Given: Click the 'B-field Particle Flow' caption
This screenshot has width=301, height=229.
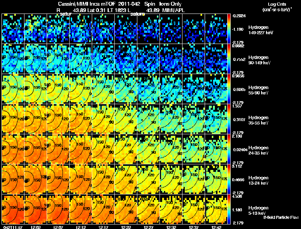Looking at the screenshot, I should click(x=281, y=217).
